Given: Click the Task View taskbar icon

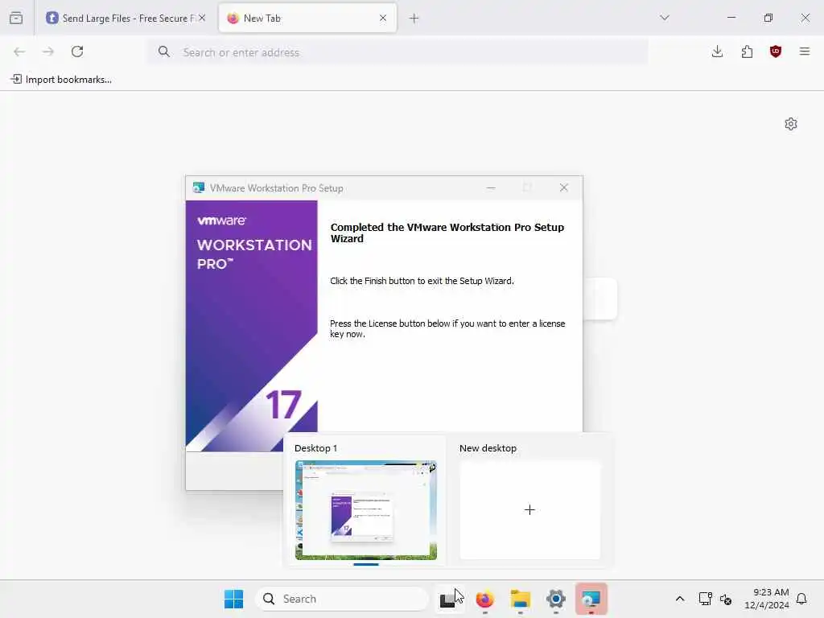Looking at the screenshot, I should (x=448, y=599).
